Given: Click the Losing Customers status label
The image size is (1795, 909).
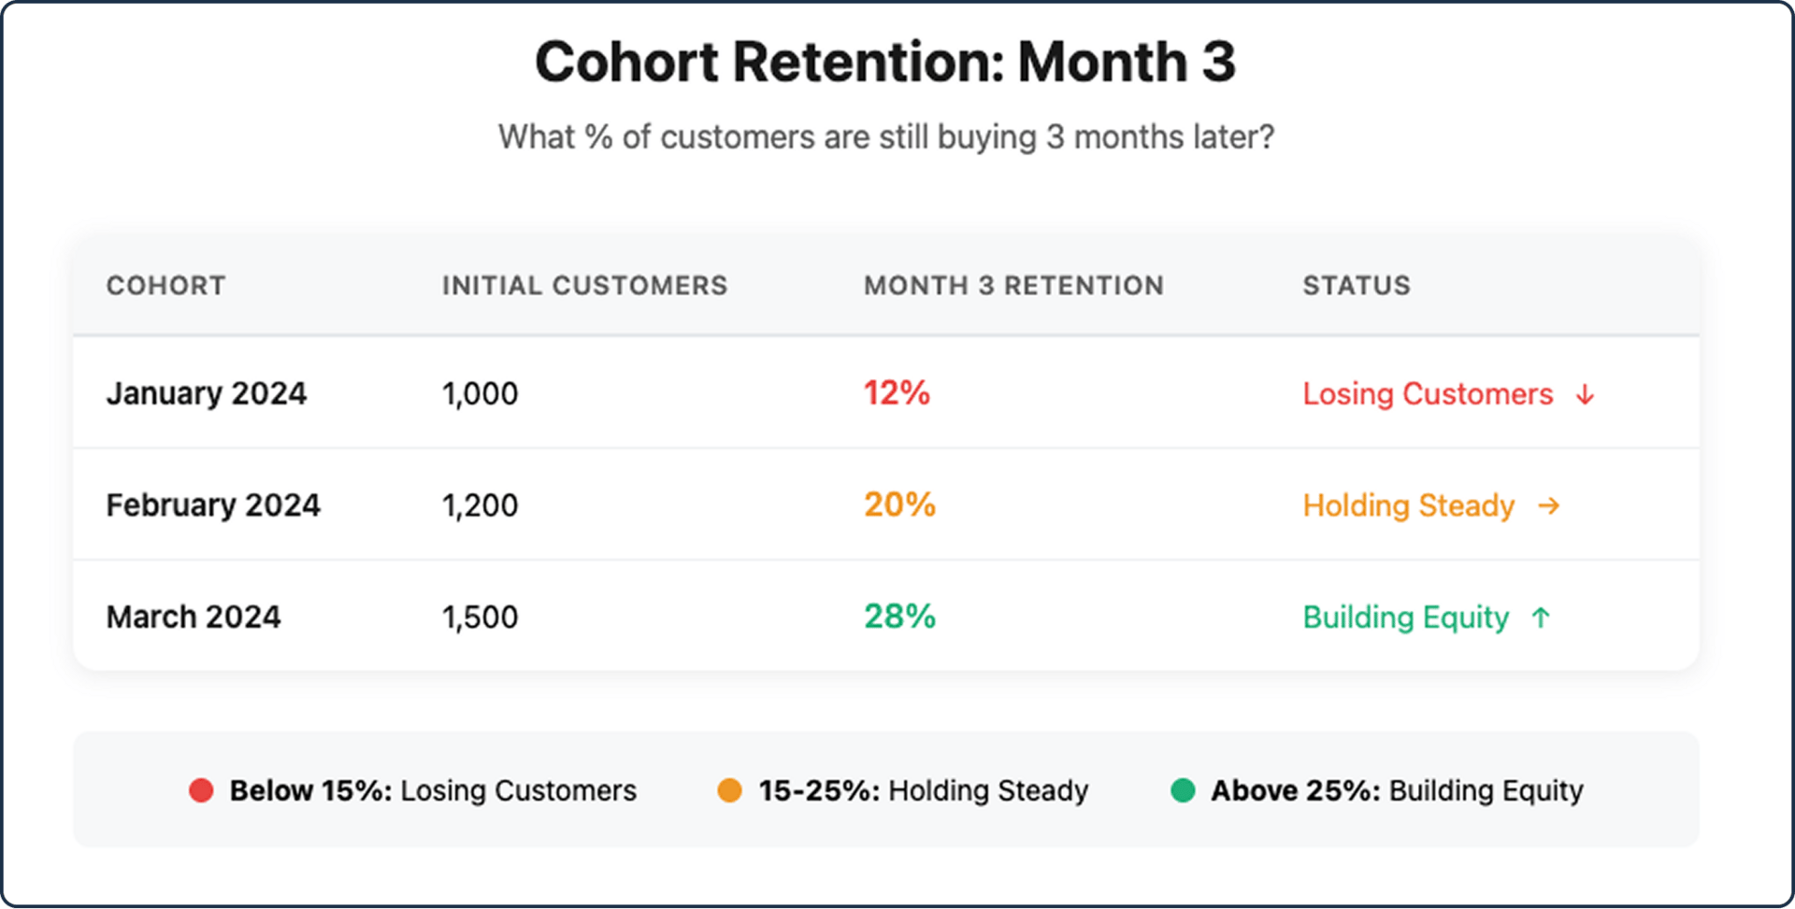Looking at the screenshot, I should tap(1428, 394).
